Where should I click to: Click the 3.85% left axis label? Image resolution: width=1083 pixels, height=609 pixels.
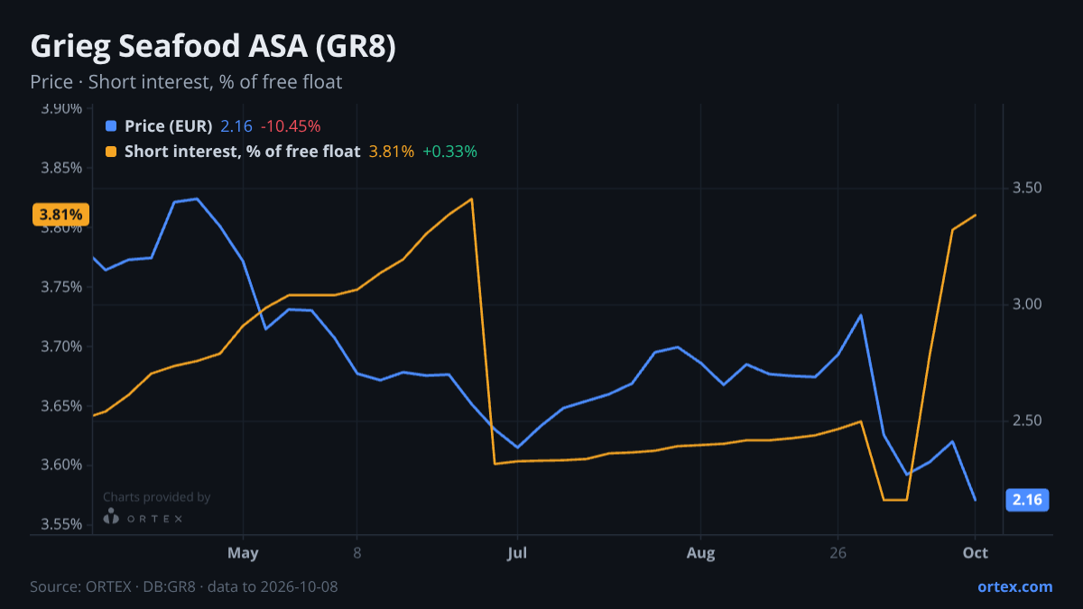click(61, 168)
